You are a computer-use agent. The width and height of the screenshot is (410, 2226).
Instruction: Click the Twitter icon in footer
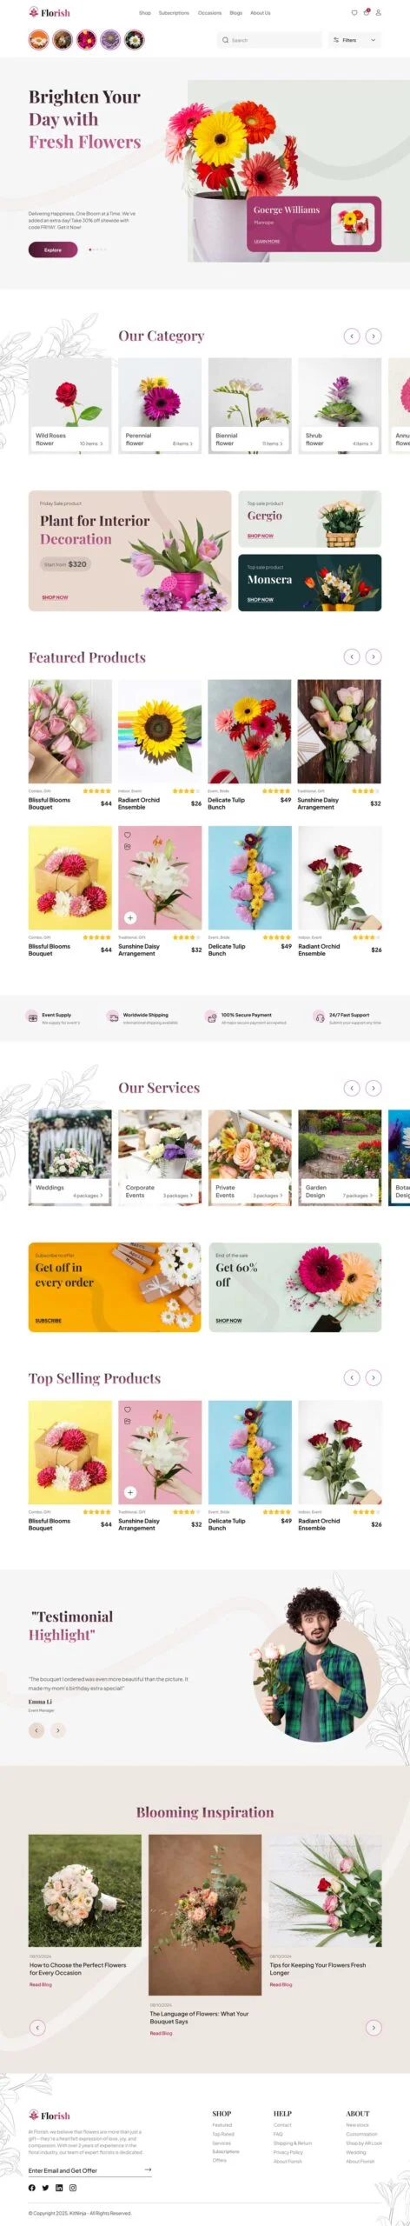point(45,2188)
